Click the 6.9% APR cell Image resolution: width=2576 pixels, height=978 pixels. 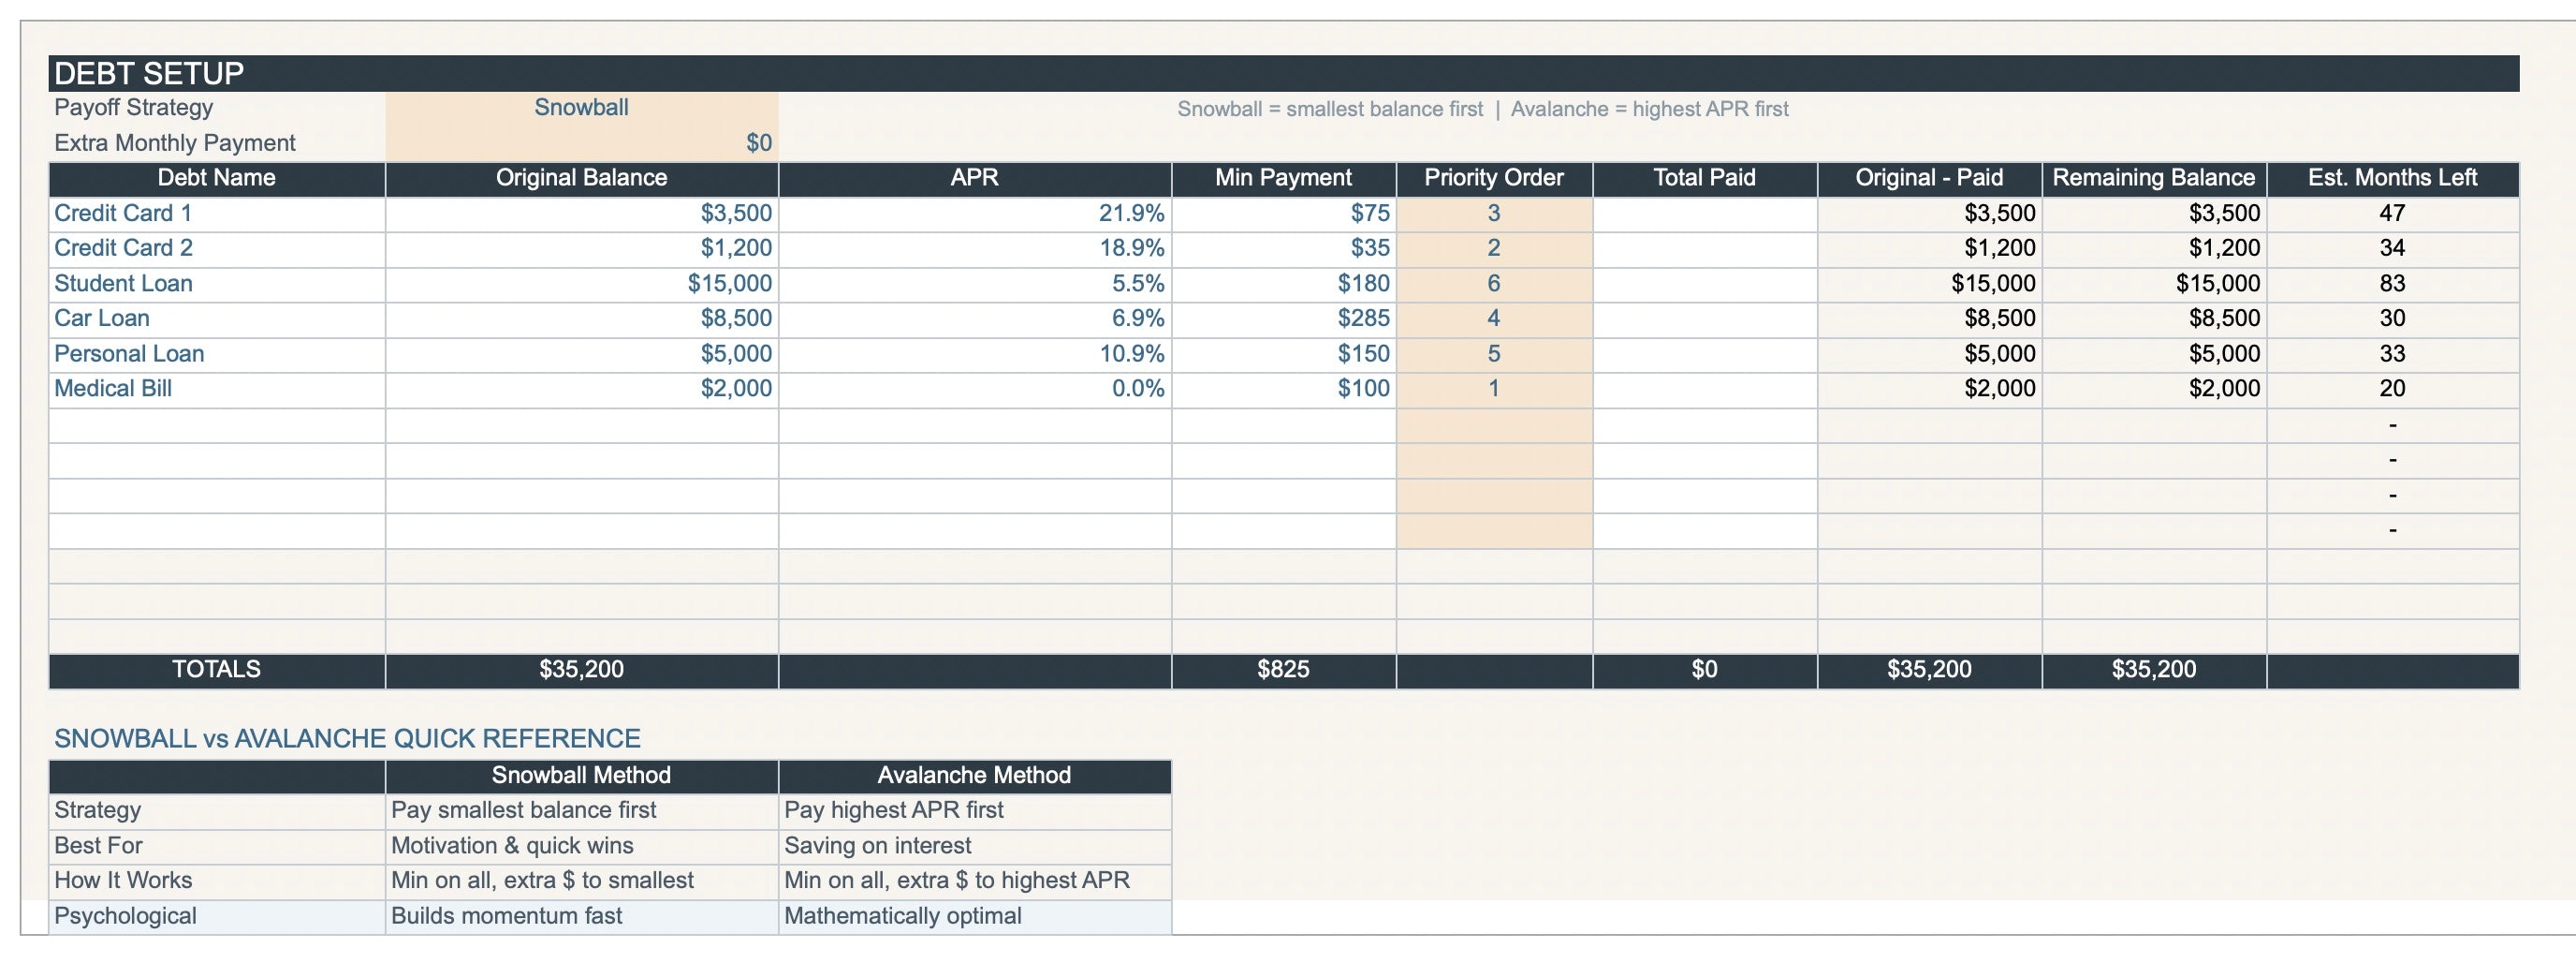[975, 319]
